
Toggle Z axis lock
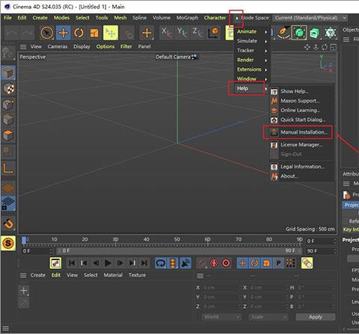pos(197,33)
